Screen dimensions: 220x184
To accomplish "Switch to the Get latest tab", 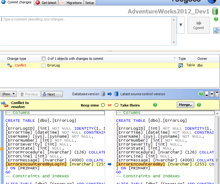I will pos(46,3).
